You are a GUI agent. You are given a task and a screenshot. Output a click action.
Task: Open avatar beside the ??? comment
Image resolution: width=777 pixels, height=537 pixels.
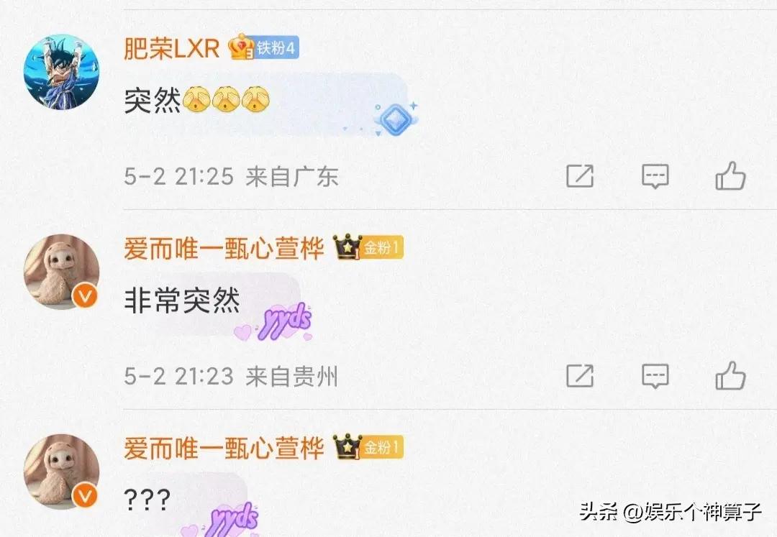[x=61, y=472]
